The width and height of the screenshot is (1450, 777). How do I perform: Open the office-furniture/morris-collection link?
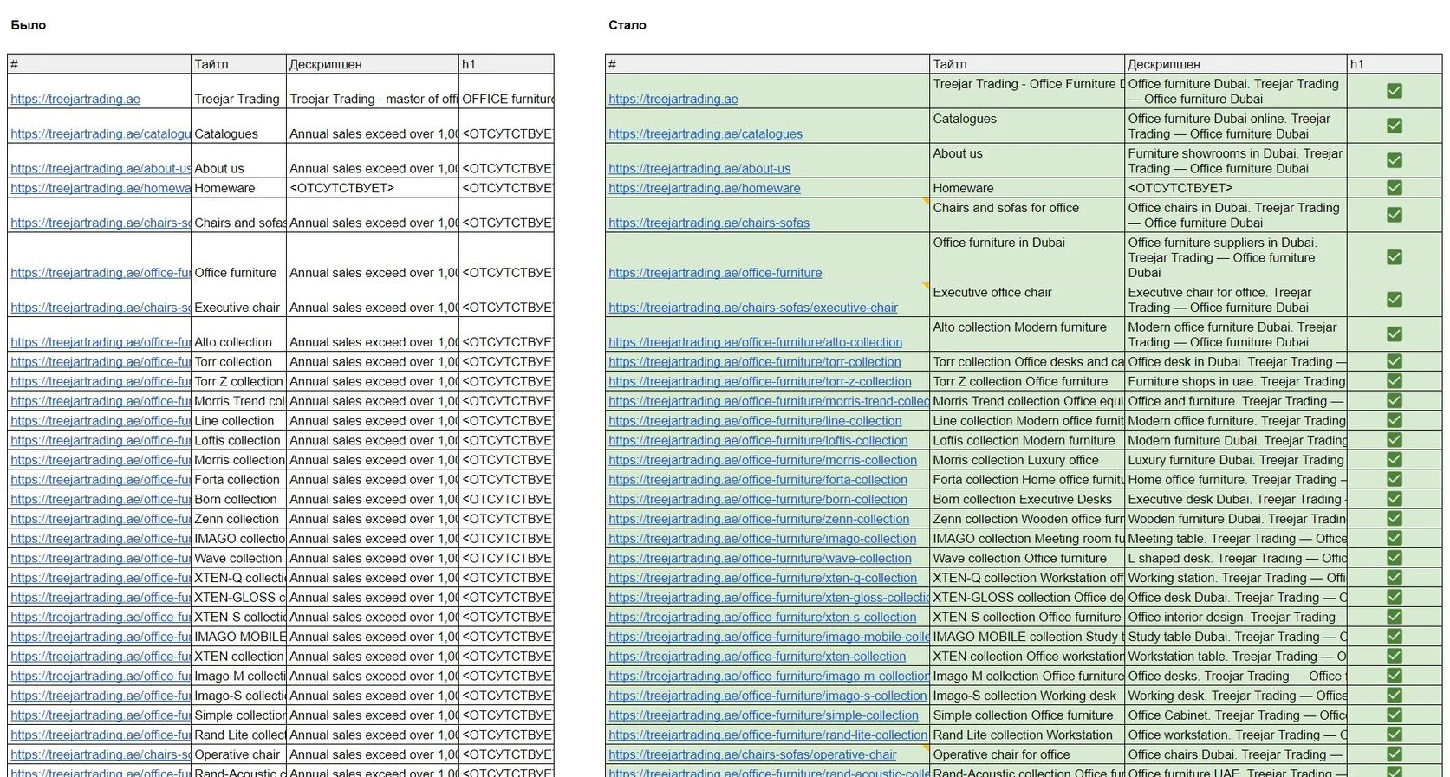[763, 460]
